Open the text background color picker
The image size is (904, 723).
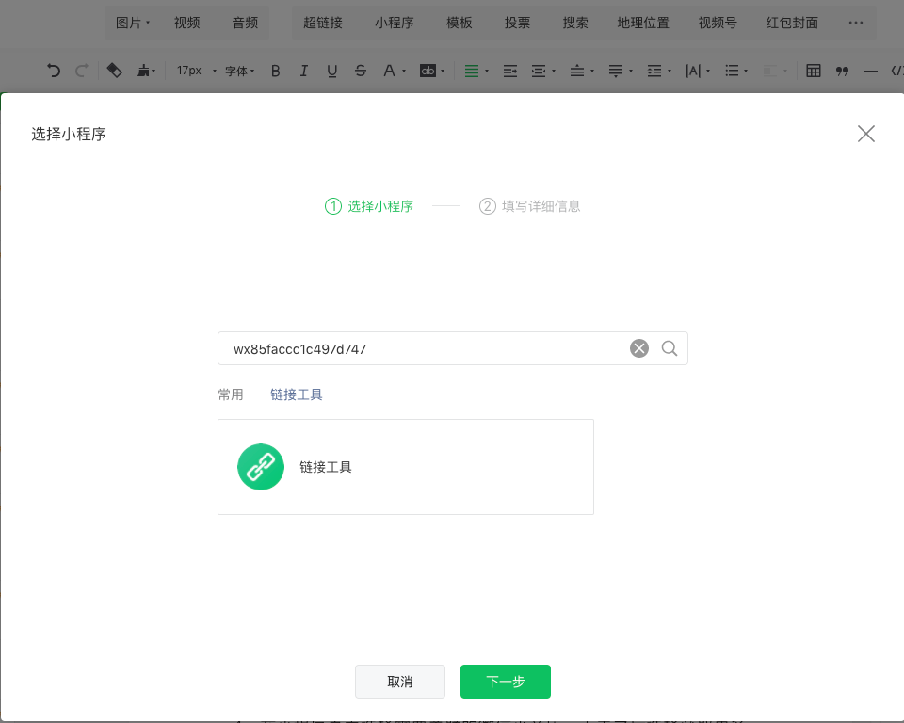click(432, 71)
